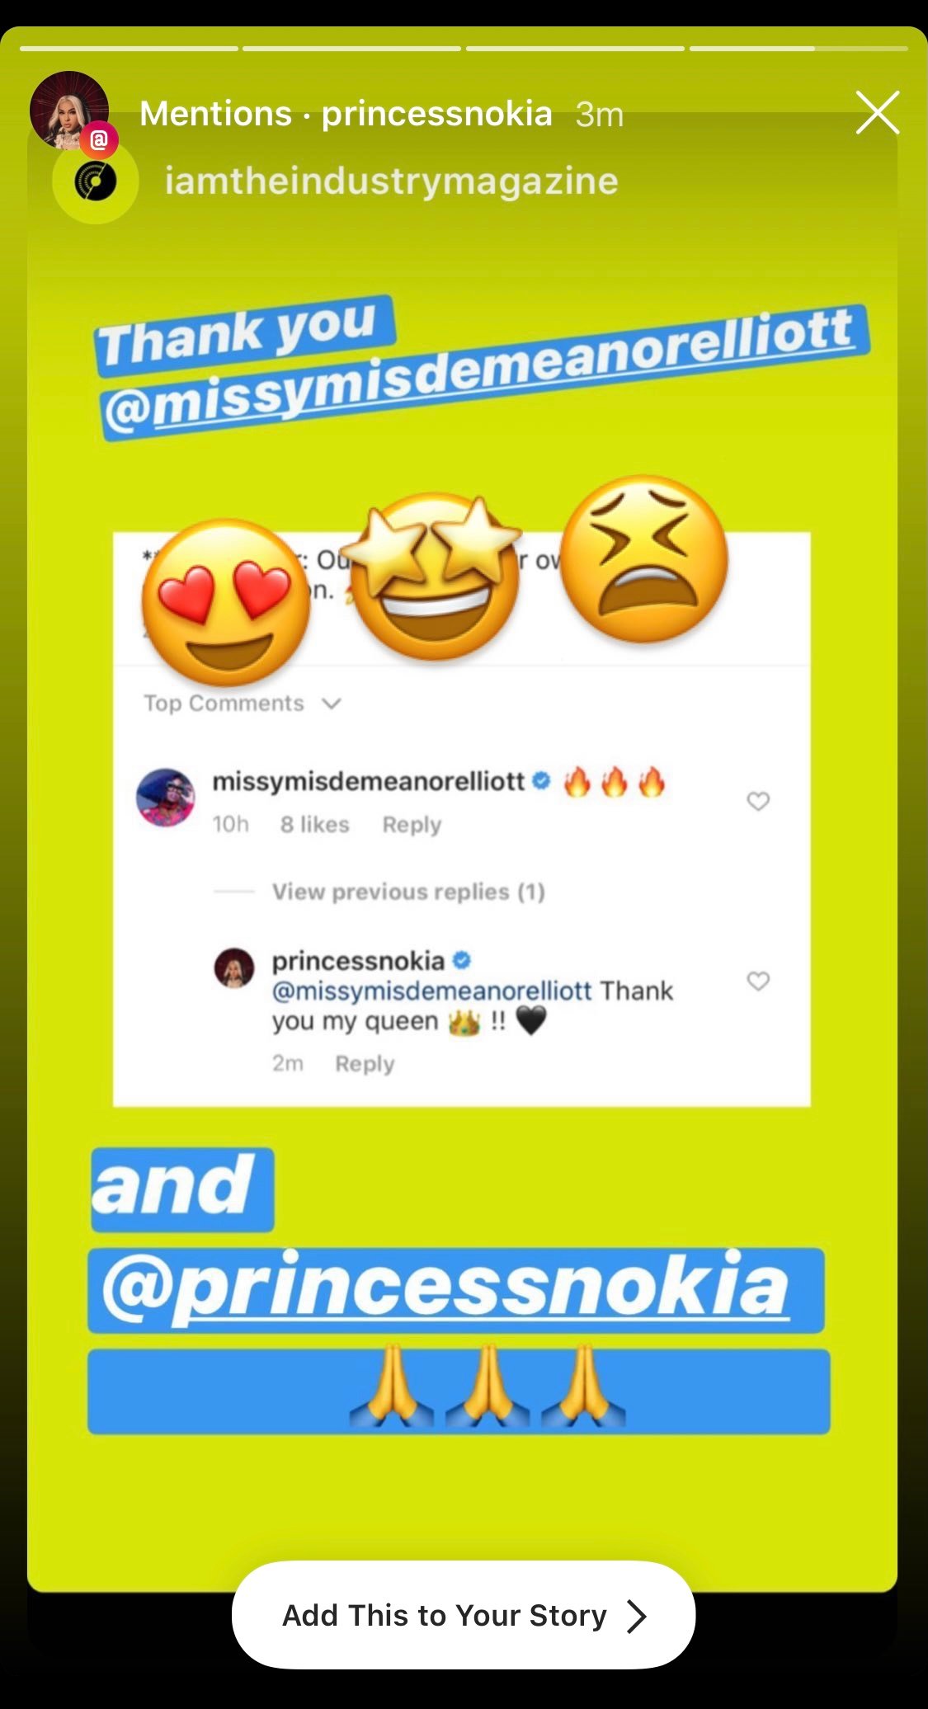Tap Reply under missymisdemeanorelliott's comment
Screen dimensions: 928x1709
click(412, 825)
